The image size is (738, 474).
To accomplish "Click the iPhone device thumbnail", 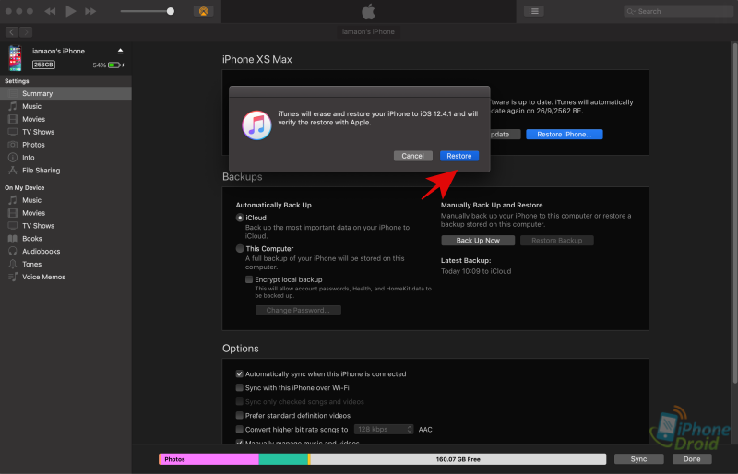I will (15, 58).
